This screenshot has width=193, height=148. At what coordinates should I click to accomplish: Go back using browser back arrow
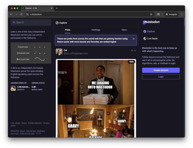(11, 14)
